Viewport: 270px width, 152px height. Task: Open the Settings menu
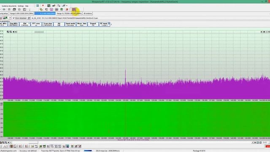(21, 6)
